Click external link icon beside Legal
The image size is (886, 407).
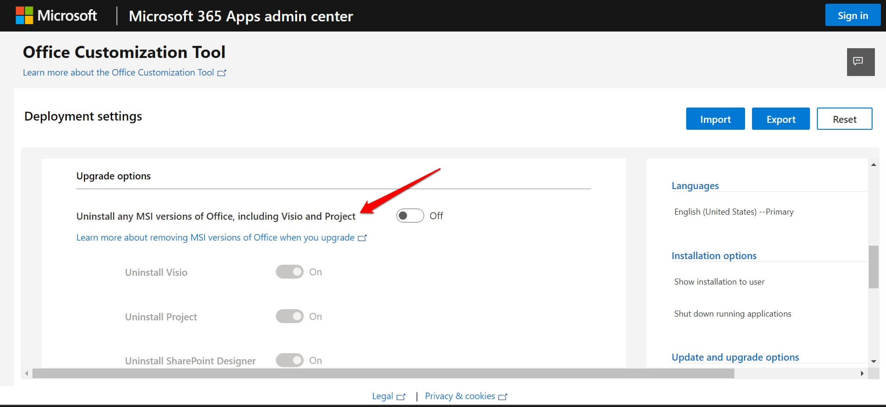[401, 397]
